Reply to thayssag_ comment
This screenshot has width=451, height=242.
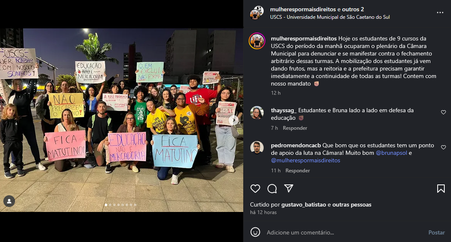pos(295,128)
